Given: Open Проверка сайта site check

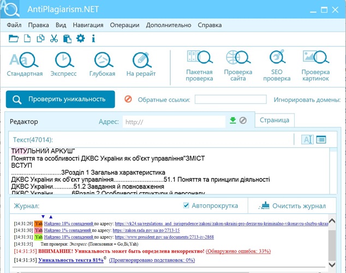Looking at the screenshot, I should tap(238, 66).
